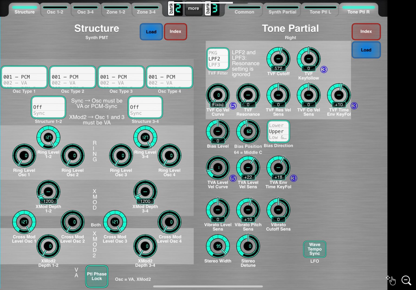Open the Osc Type 4 selector
The height and width of the screenshot is (290, 416).
[x=170, y=77]
